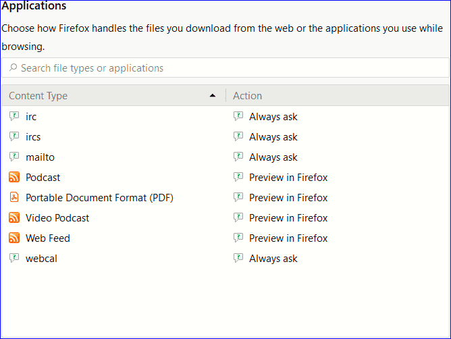Click the irc content type icon
Screen dimensions: 451x339
coord(14,116)
